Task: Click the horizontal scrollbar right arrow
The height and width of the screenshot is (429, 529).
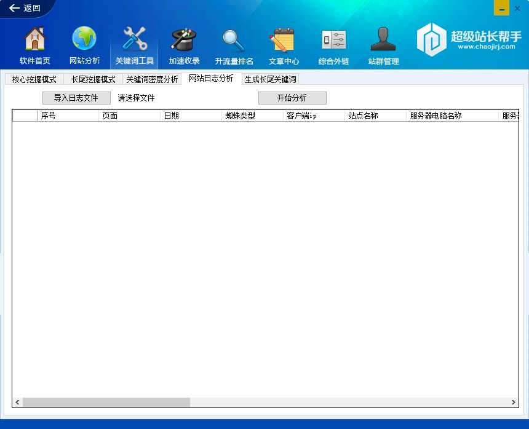Action: coord(513,402)
